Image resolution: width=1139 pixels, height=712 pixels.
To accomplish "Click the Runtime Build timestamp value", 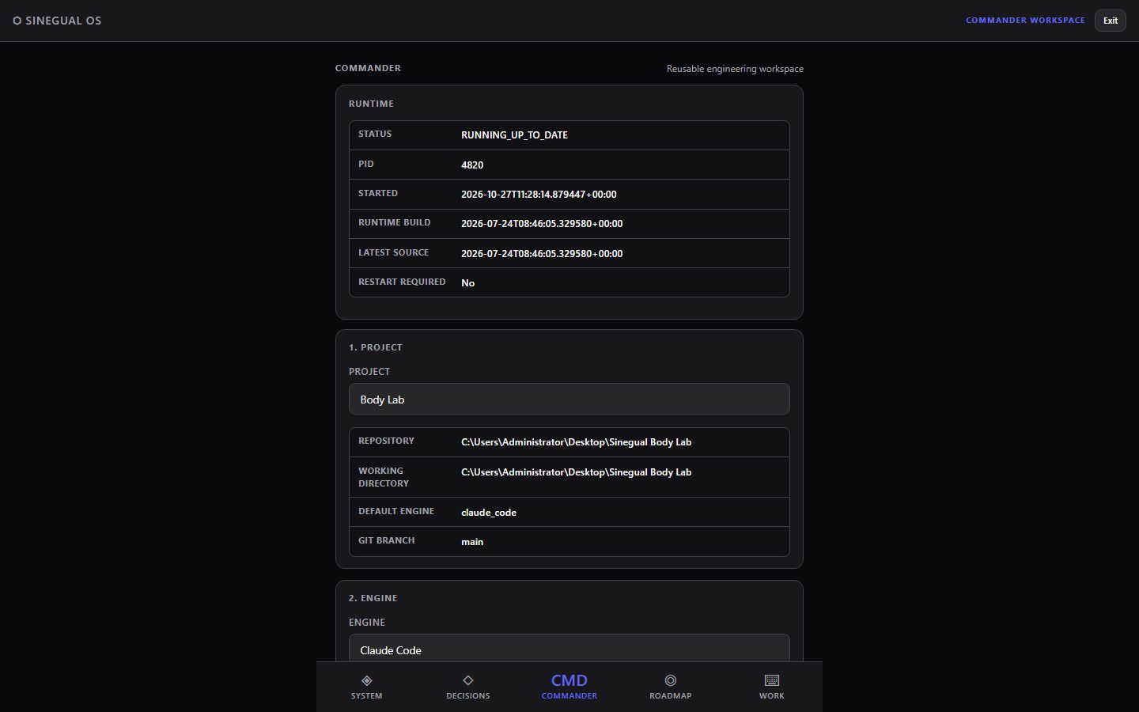I will click(542, 224).
